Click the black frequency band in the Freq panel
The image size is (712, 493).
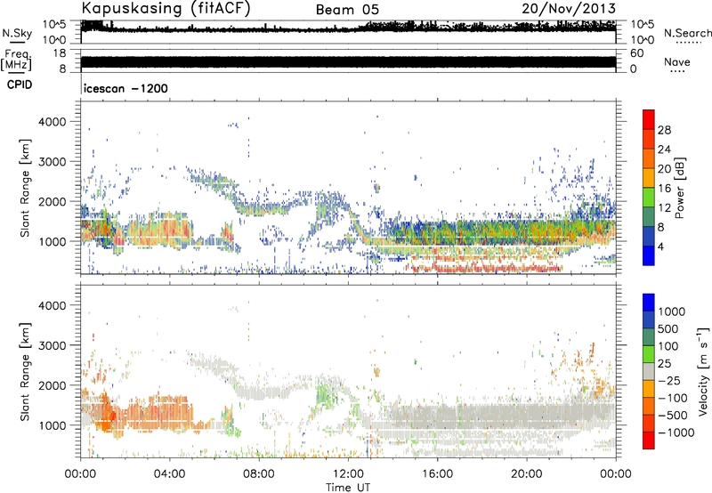(x=348, y=62)
